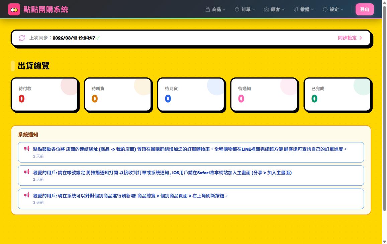The height and width of the screenshot is (244, 387).
Task: Open the notification about 個別商品刷新
Action: pos(191,199)
